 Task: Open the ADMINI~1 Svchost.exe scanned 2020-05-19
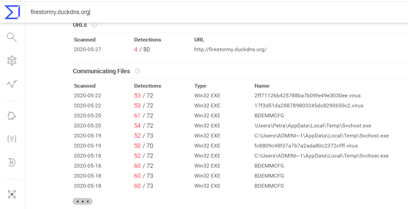322,136
